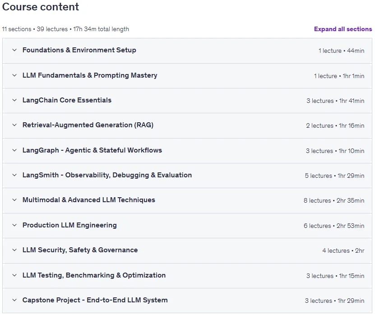Open the Foundations & Environment Setup title
Image resolution: width=375 pixels, height=315 pixels.
[79, 50]
